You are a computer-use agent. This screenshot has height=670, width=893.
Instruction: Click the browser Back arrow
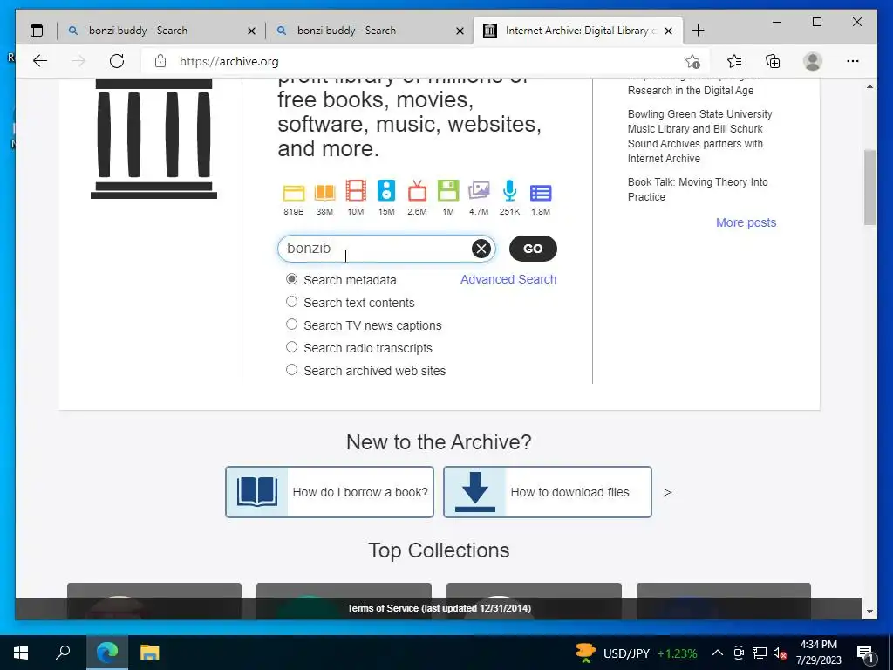click(x=40, y=61)
